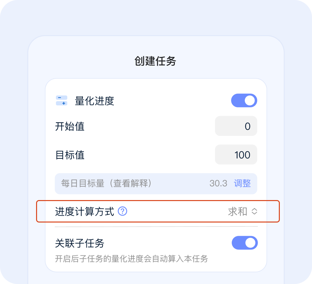The height and width of the screenshot is (284, 312).
Task: Open the 求和 calculation method dropdown
Action: 238,211
